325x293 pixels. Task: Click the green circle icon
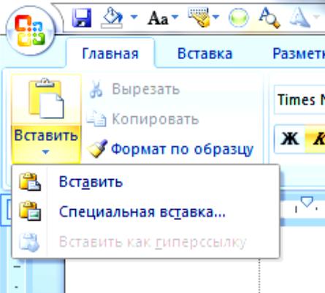click(238, 18)
